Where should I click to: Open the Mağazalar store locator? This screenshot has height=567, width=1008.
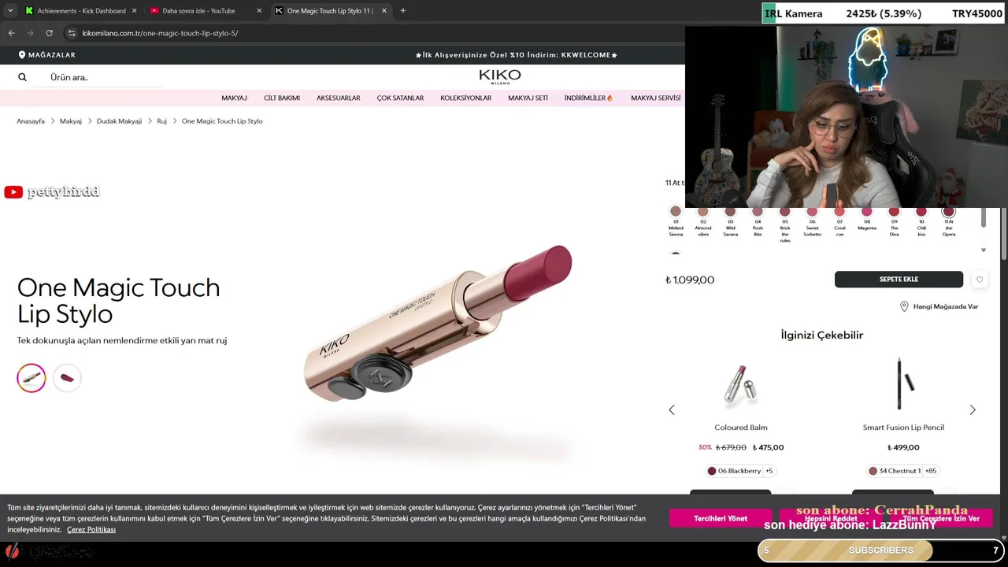[x=46, y=55]
